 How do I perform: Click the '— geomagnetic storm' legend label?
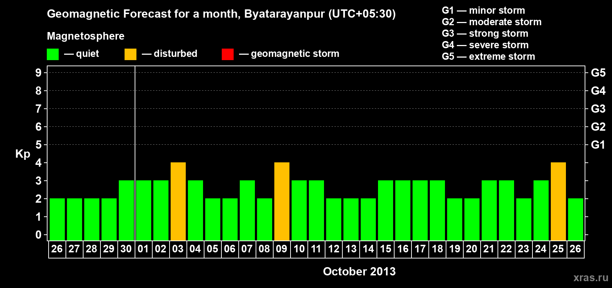click(x=289, y=54)
